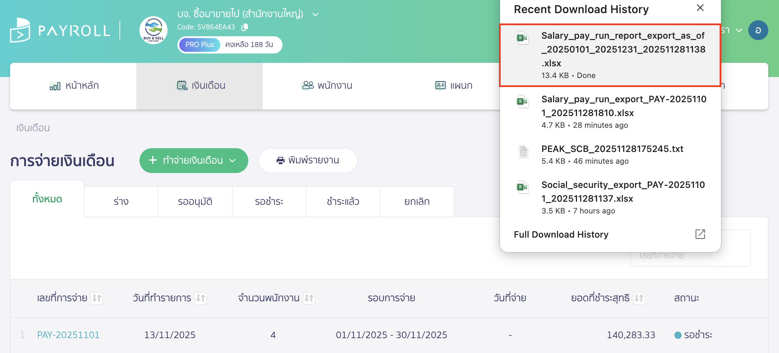Click the Social_security_export Excel file icon
The width and height of the screenshot is (779, 353).
pos(522,187)
